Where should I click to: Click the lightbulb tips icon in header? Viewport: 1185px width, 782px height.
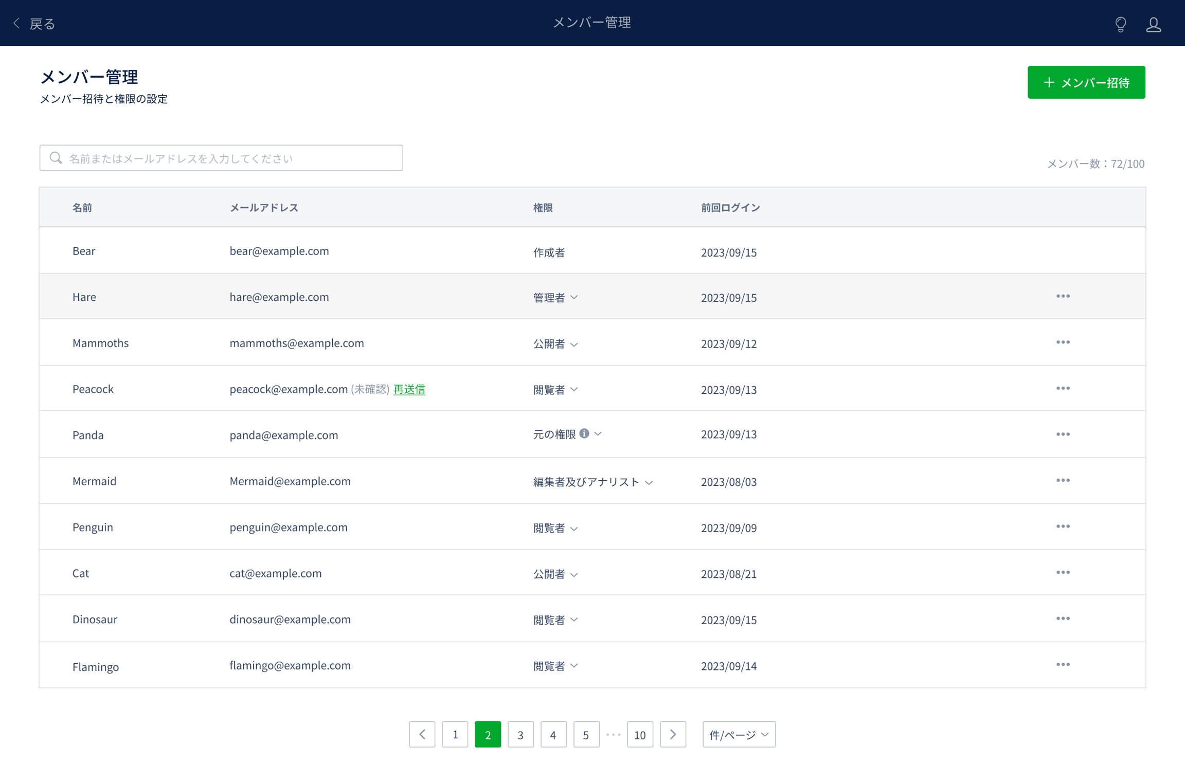click(x=1120, y=24)
